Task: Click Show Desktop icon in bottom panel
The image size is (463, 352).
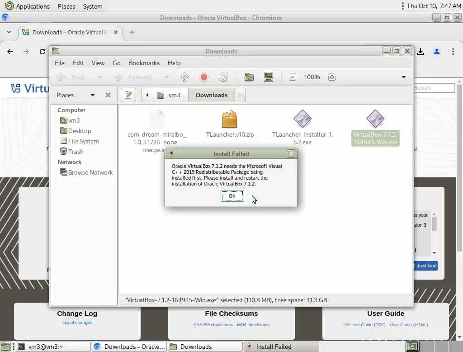Action: point(5,347)
